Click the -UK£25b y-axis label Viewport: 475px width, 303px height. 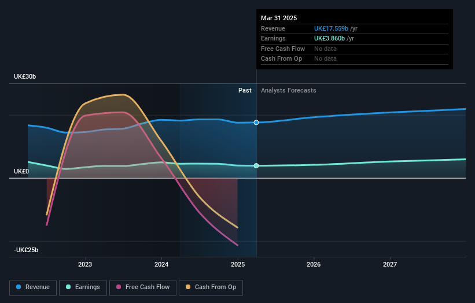(26, 250)
